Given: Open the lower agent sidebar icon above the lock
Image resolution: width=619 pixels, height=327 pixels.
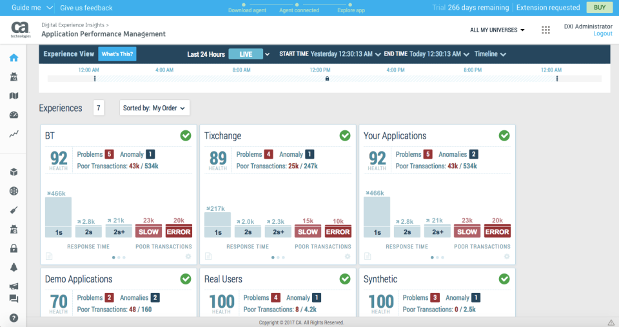Looking at the screenshot, I should pos(14,230).
